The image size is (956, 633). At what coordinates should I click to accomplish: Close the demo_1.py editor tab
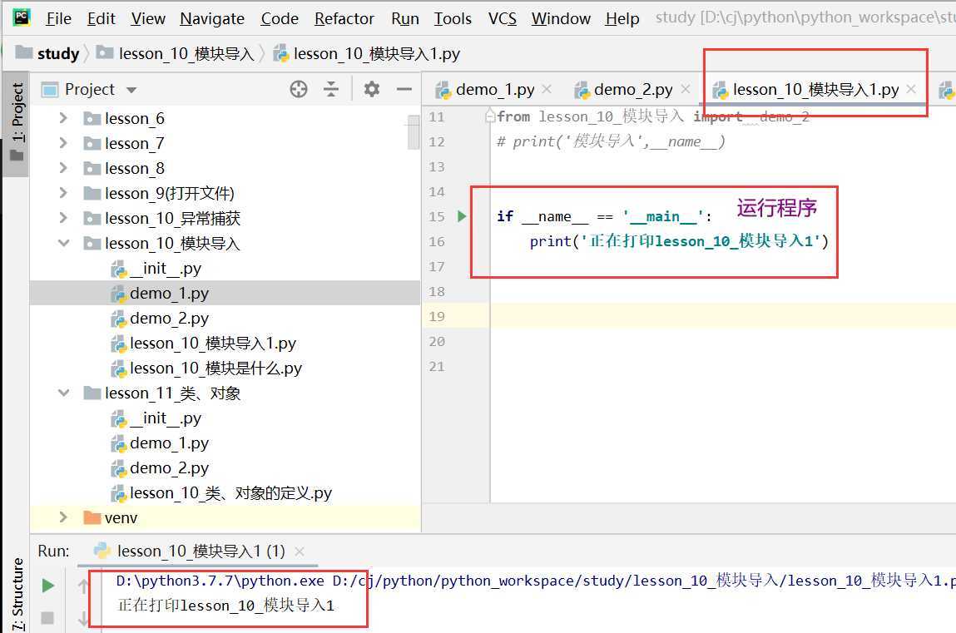click(x=547, y=89)
